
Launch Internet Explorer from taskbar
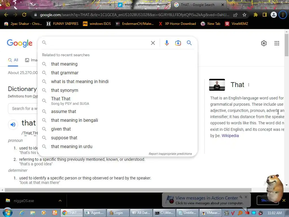pos(22,213)
